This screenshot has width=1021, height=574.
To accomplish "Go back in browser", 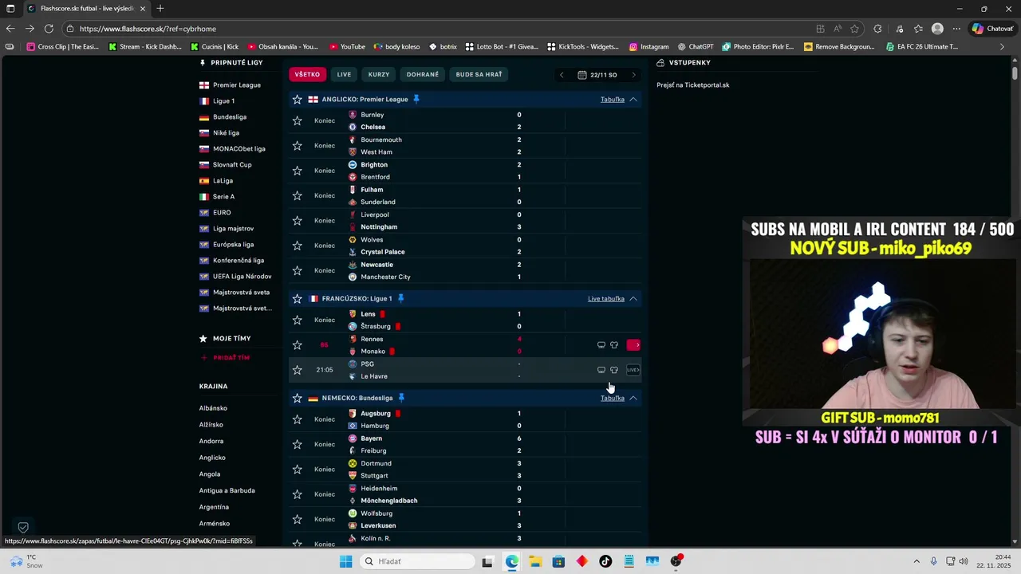I will click(x=10, y=29).
